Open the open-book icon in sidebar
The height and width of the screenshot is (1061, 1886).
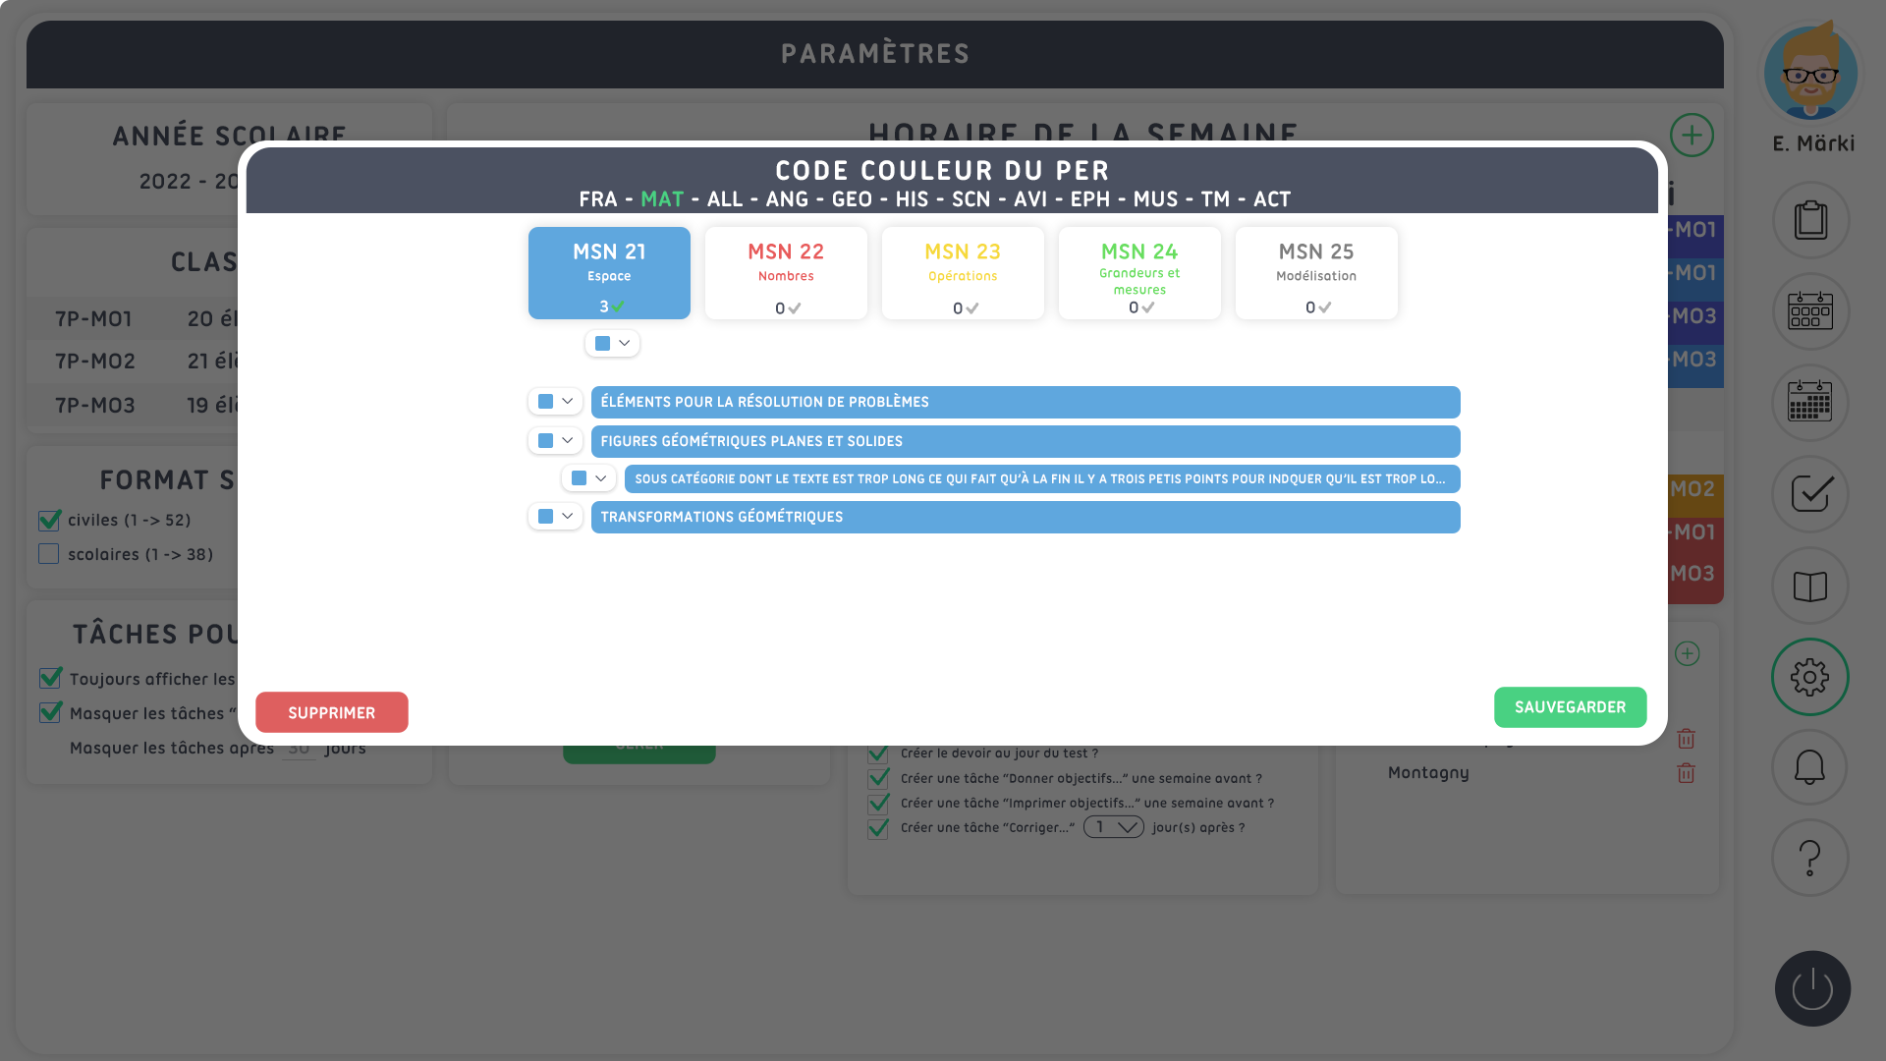1810,586
